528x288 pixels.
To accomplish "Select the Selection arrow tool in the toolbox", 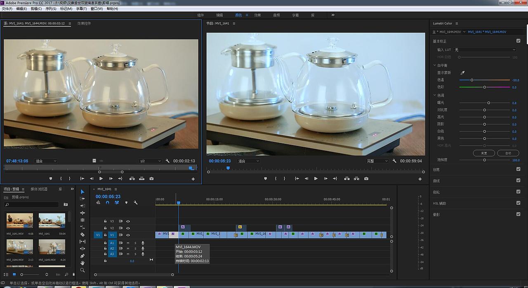I will 82,192.
